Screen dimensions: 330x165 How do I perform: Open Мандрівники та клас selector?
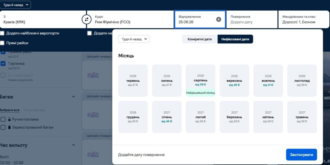(304, 19)
